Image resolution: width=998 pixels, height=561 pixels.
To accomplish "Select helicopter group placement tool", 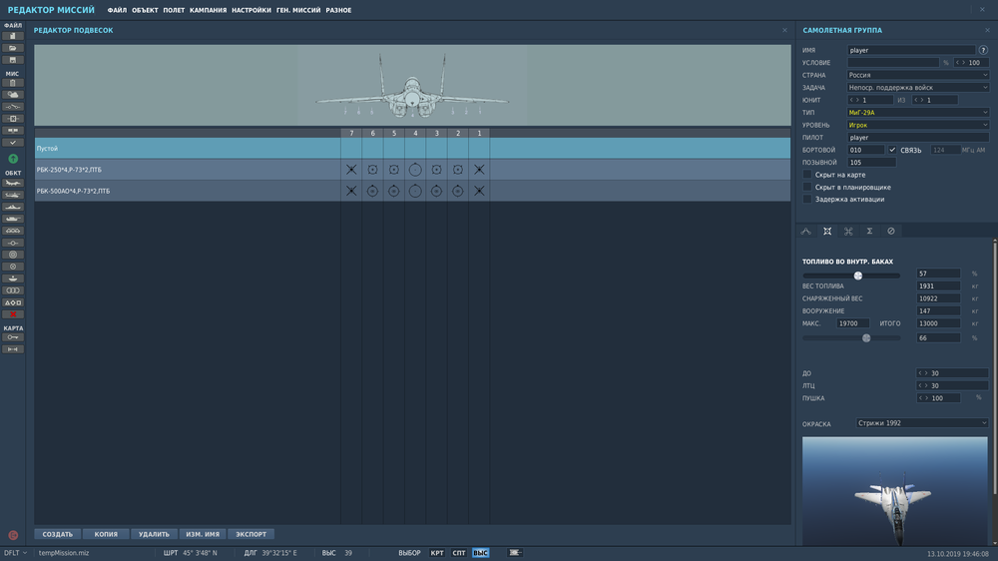I will coord(13,195).
